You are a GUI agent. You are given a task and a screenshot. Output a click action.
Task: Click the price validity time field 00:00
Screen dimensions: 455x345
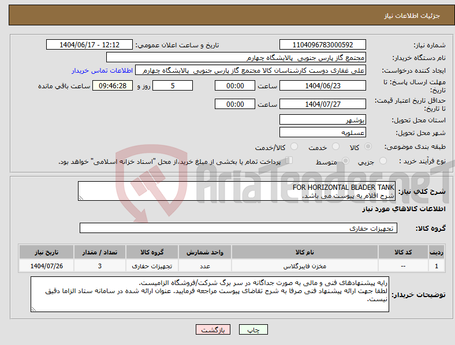(235, 104)
